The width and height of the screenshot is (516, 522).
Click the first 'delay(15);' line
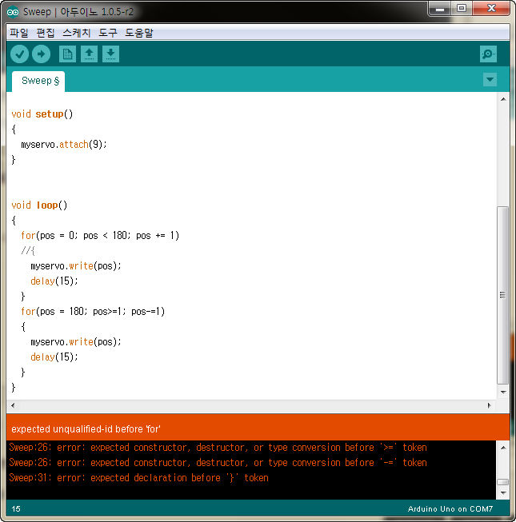point(54,281)
